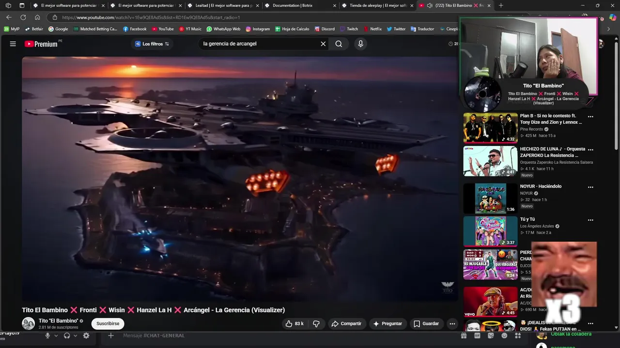Open the Instagram bookmark
The image size is (620, 348).
258,29
